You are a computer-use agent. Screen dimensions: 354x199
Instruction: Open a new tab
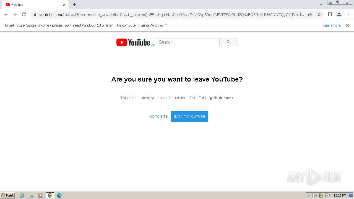point(75,5)
